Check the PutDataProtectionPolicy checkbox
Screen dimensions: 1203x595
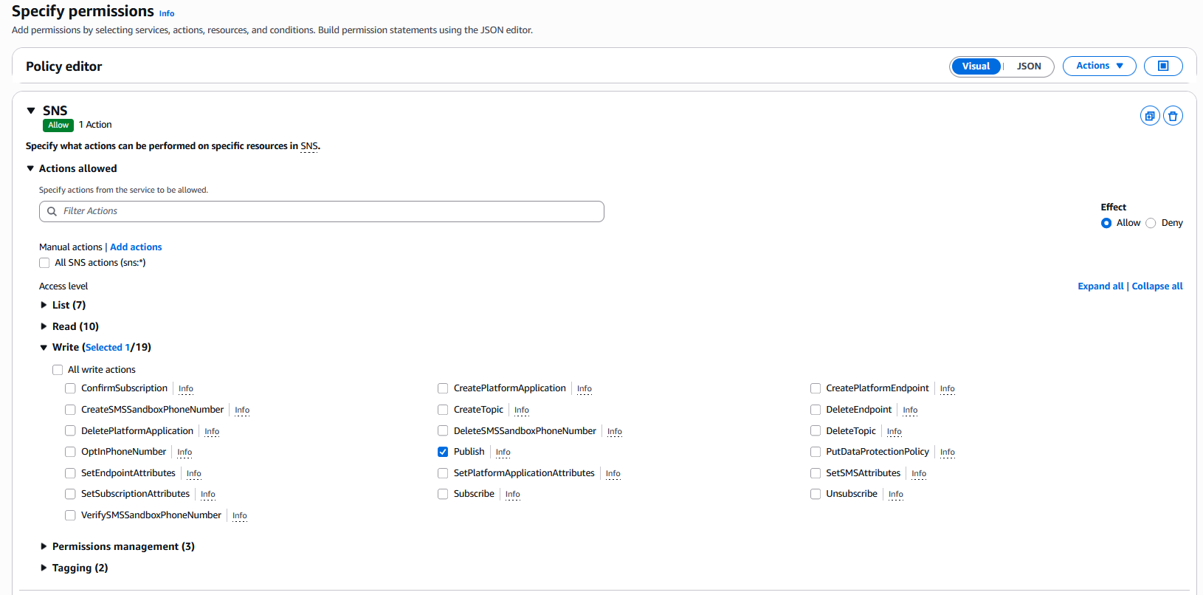[x=816, y=452]
